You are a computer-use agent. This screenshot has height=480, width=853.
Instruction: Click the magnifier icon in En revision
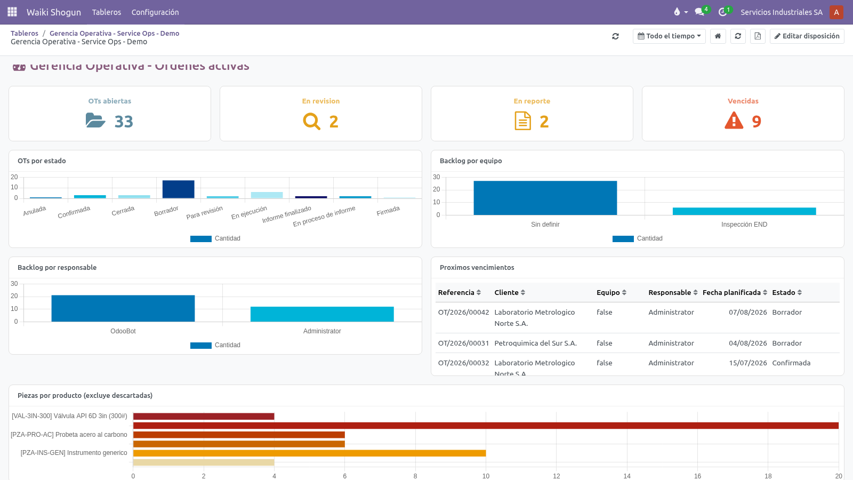[x=311, y=121]
